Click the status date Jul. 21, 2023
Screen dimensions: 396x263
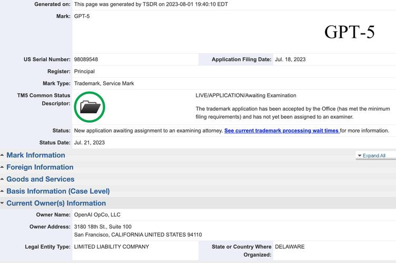[89, 143]
